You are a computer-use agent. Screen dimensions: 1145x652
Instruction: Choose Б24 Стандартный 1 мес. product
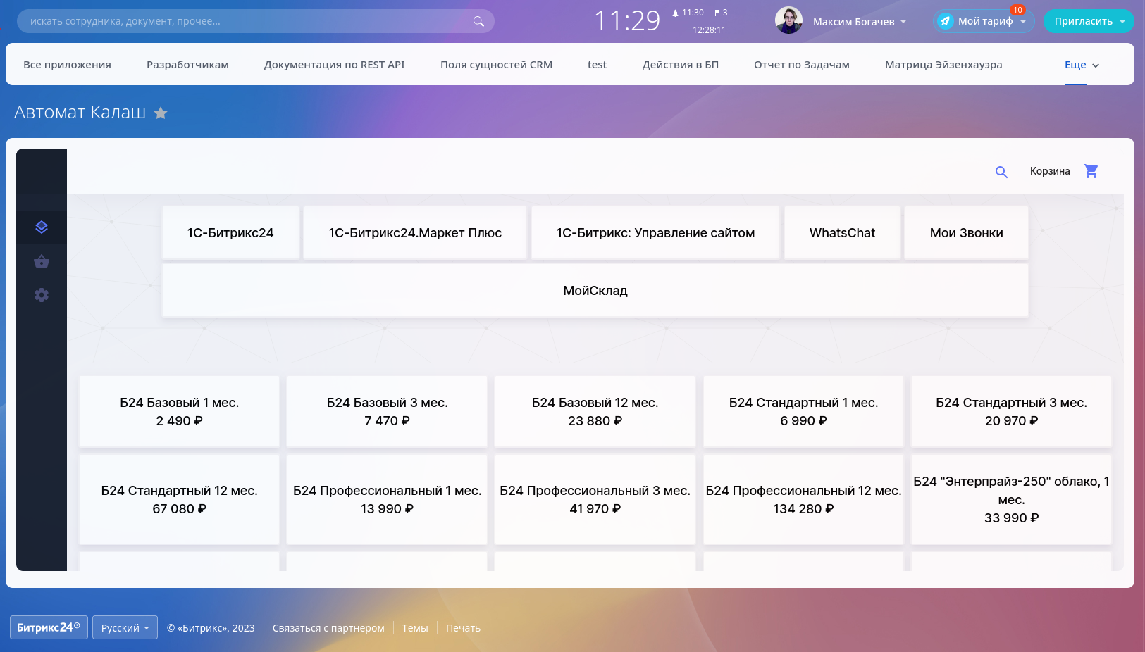point(803,412)
